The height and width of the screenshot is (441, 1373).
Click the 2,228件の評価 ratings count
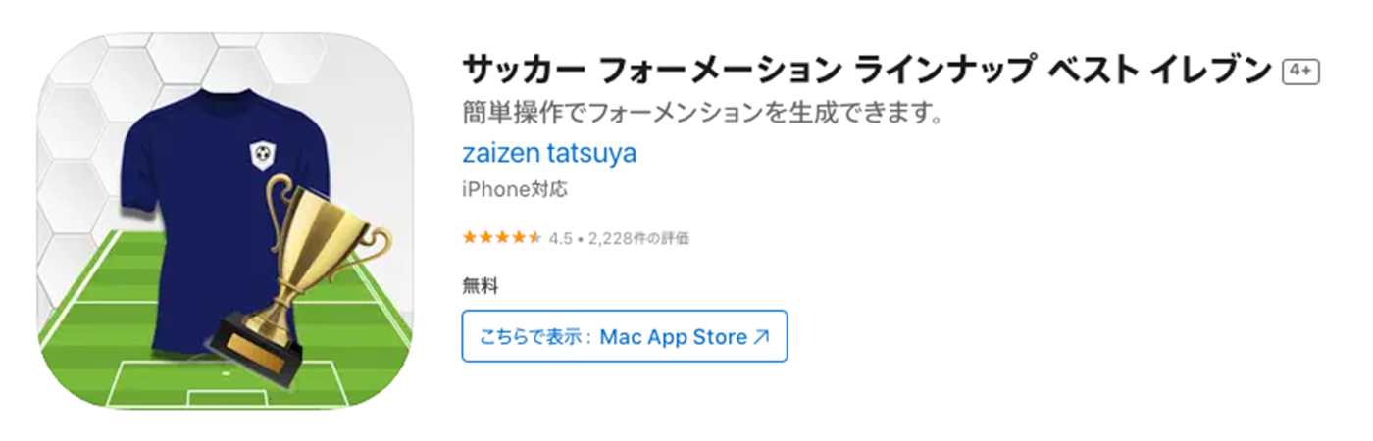point(638,238)
